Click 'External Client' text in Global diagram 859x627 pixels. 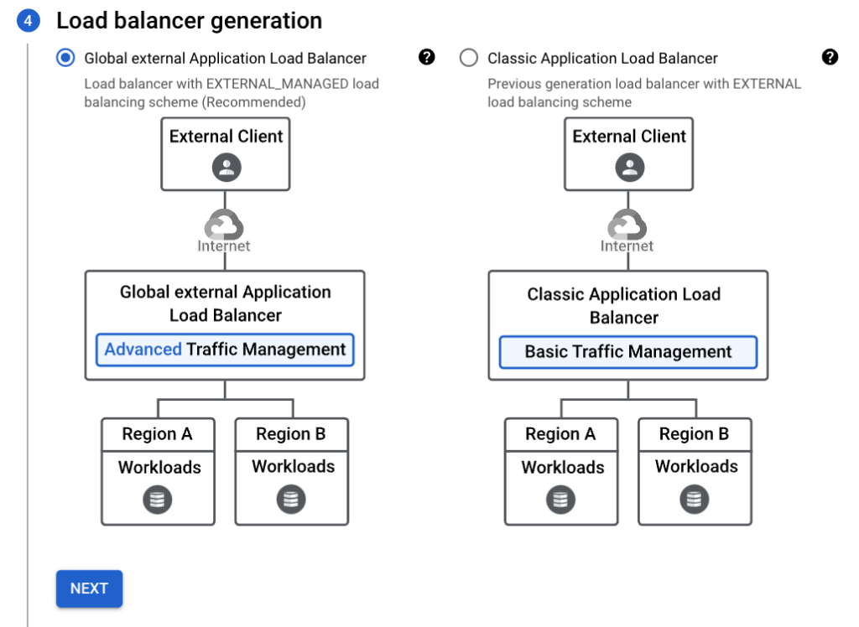pos(226,136)
